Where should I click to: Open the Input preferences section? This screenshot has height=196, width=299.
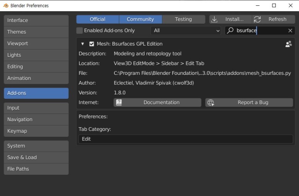coord(36,108)
